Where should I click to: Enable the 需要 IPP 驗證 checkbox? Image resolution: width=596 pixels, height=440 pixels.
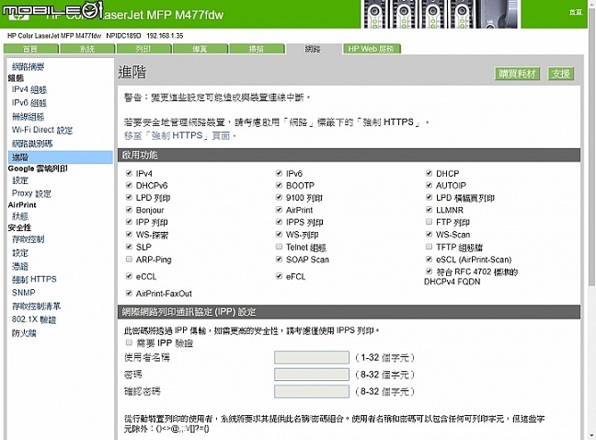(x=129, y=343)
